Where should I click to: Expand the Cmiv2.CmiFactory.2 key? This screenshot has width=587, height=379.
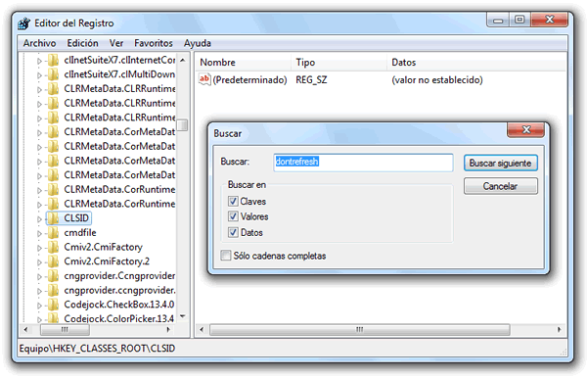pyautogui.click(x=39, y=262)
